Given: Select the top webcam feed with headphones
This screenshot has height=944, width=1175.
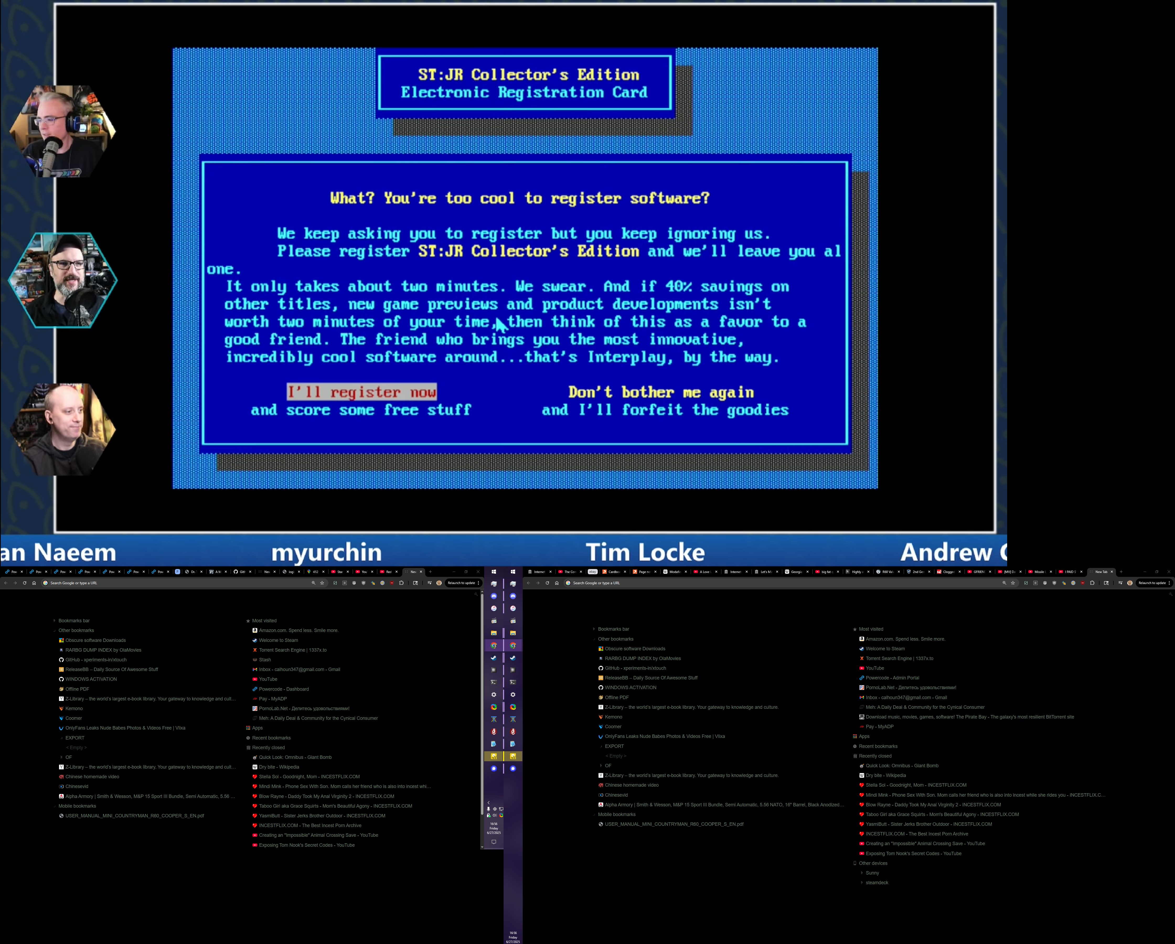Looking at the screenshot, I should coord(63,131).
